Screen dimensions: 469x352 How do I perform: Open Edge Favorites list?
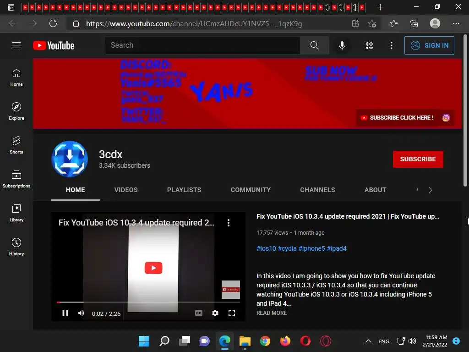393,23
